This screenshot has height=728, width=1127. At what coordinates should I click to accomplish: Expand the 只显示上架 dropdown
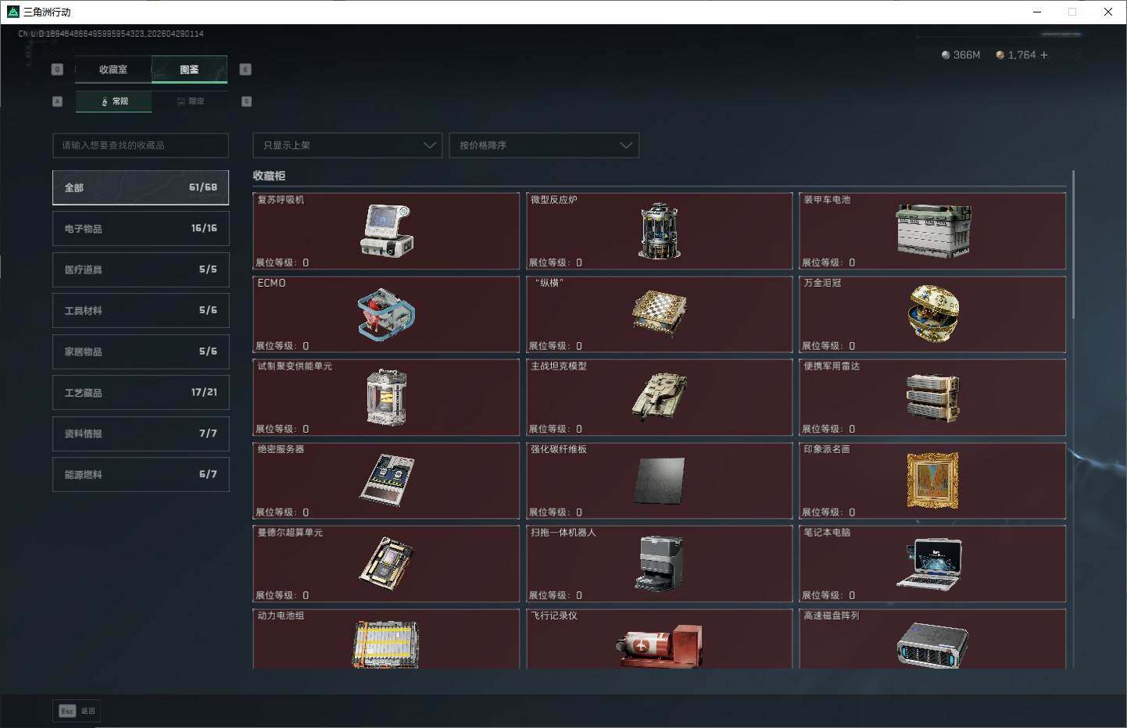(x=347, y=145)
